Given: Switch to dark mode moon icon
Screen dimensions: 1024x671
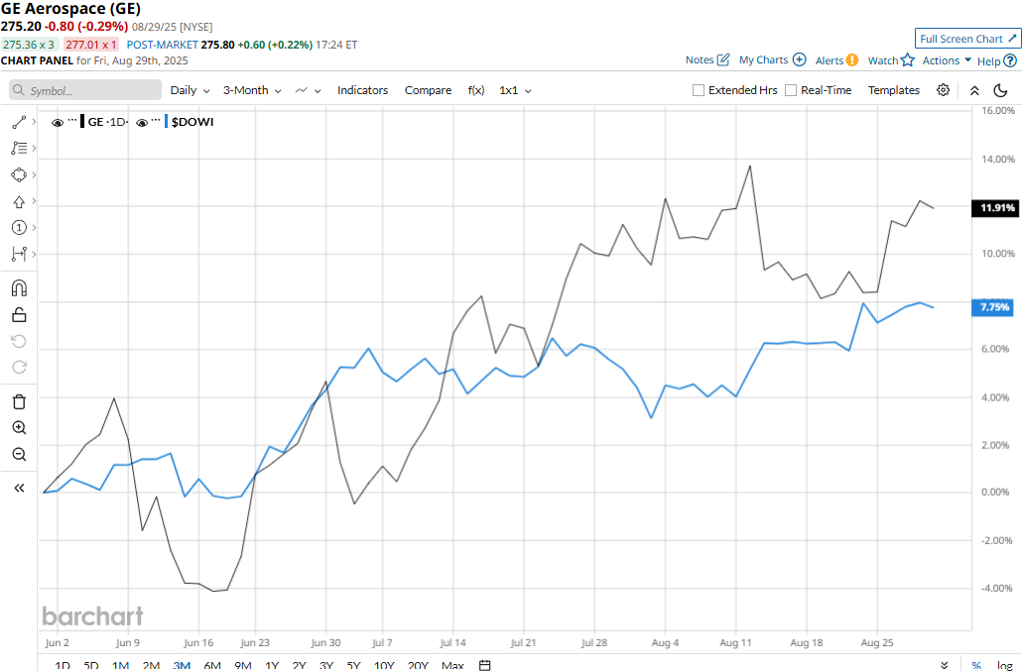Looking at the screenshot, I should [1000, 90].
